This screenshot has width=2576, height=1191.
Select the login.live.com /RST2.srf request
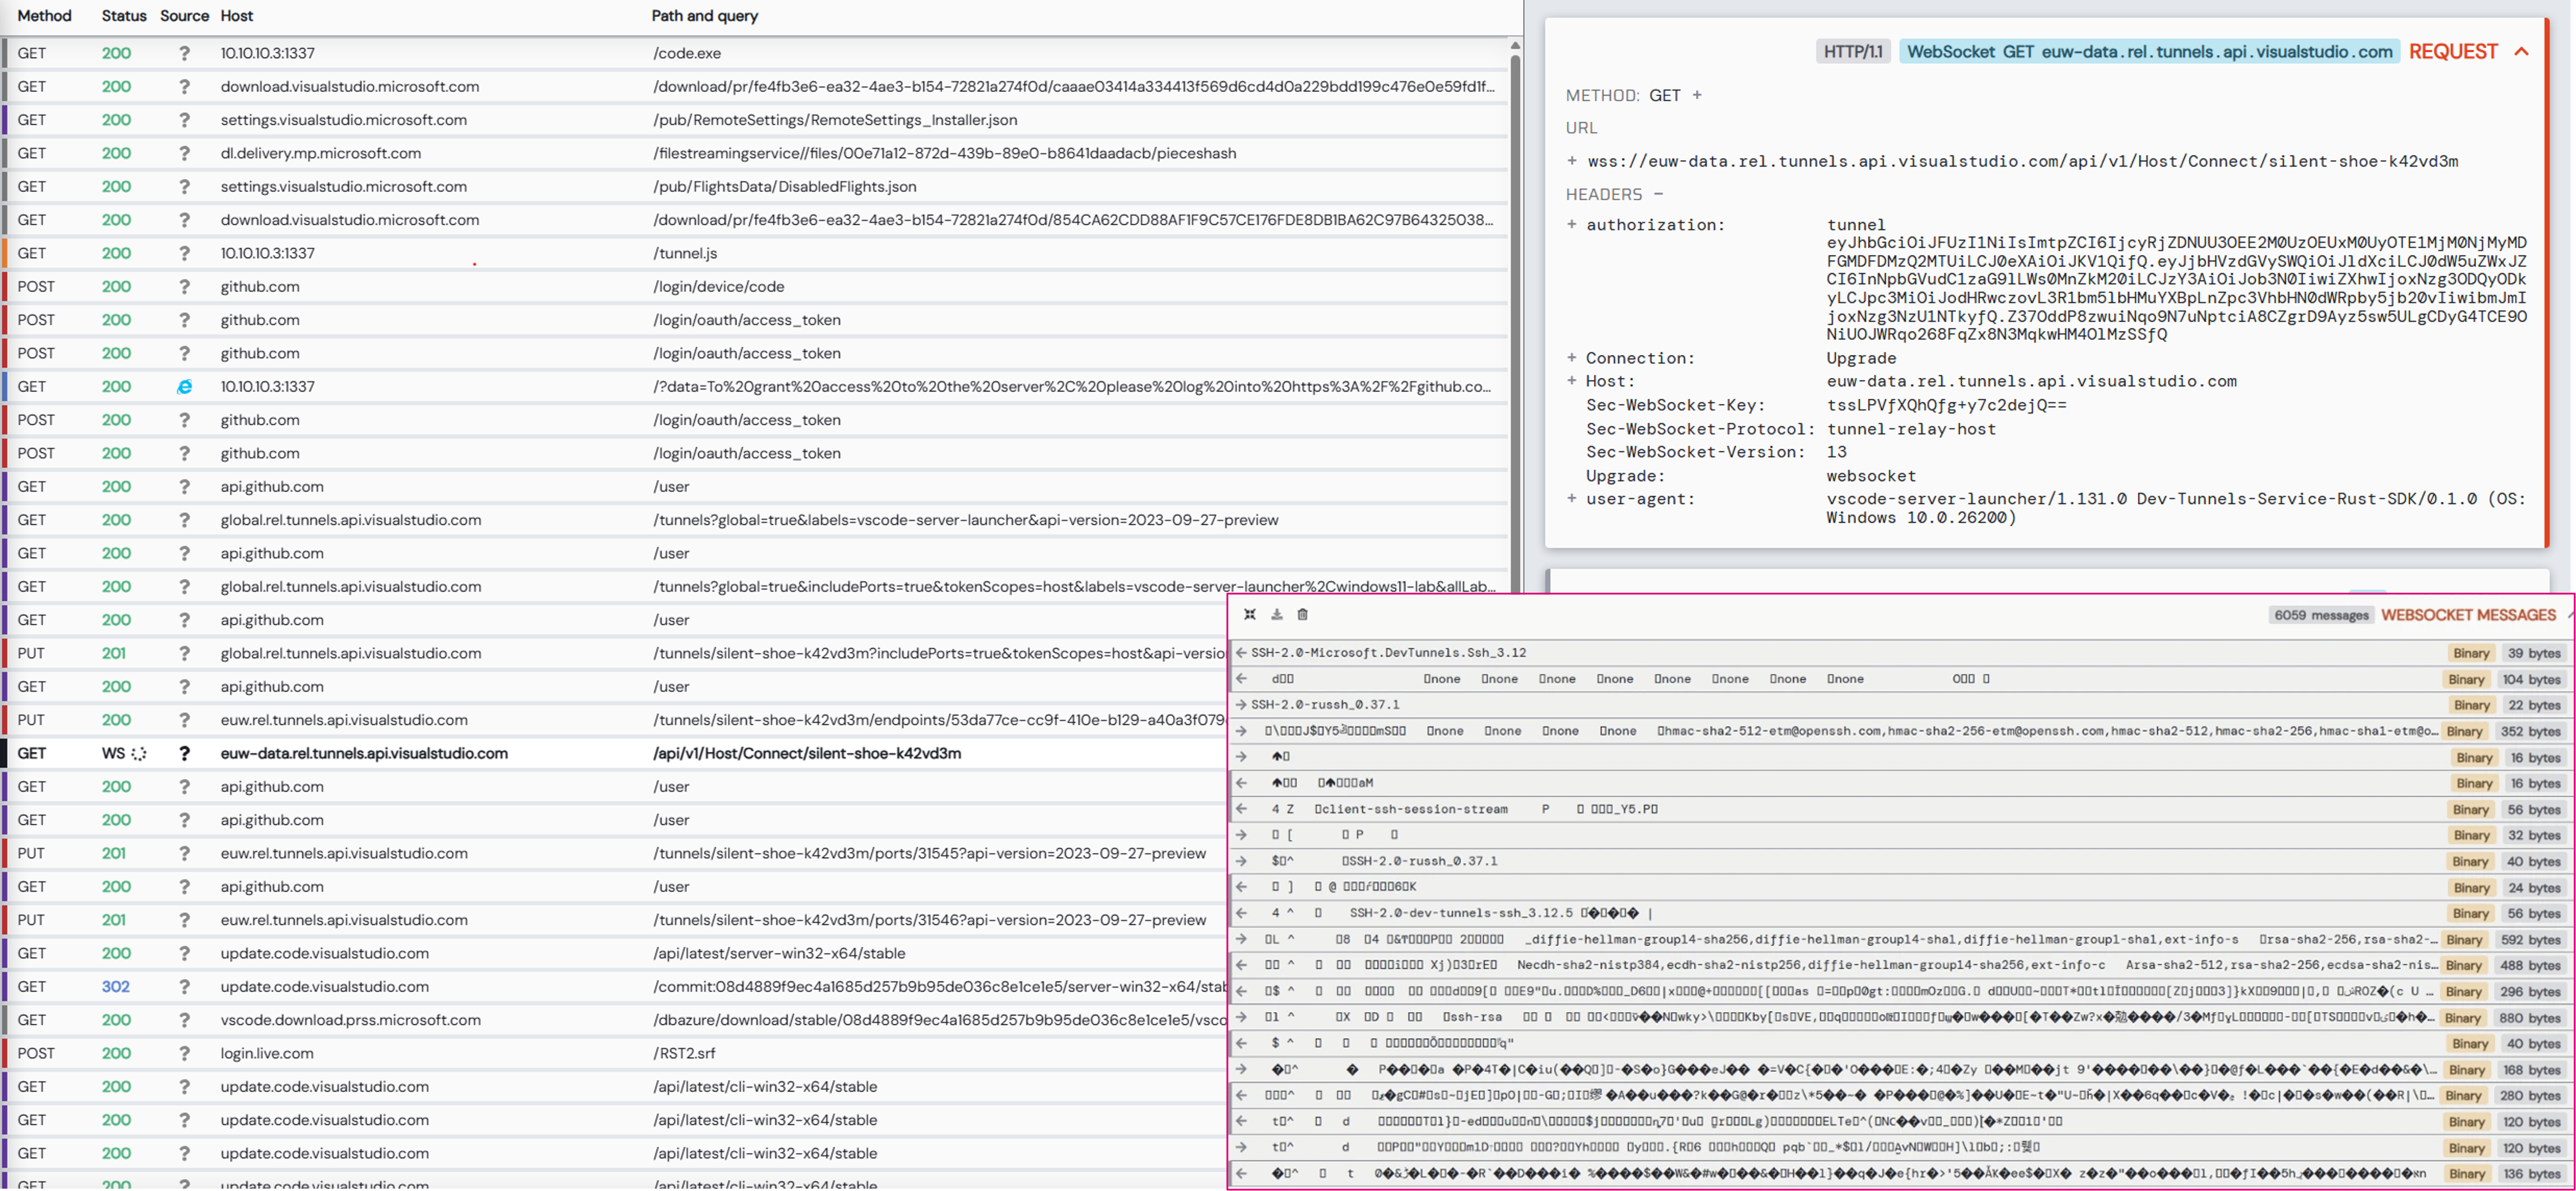[x=614, y=1054]
